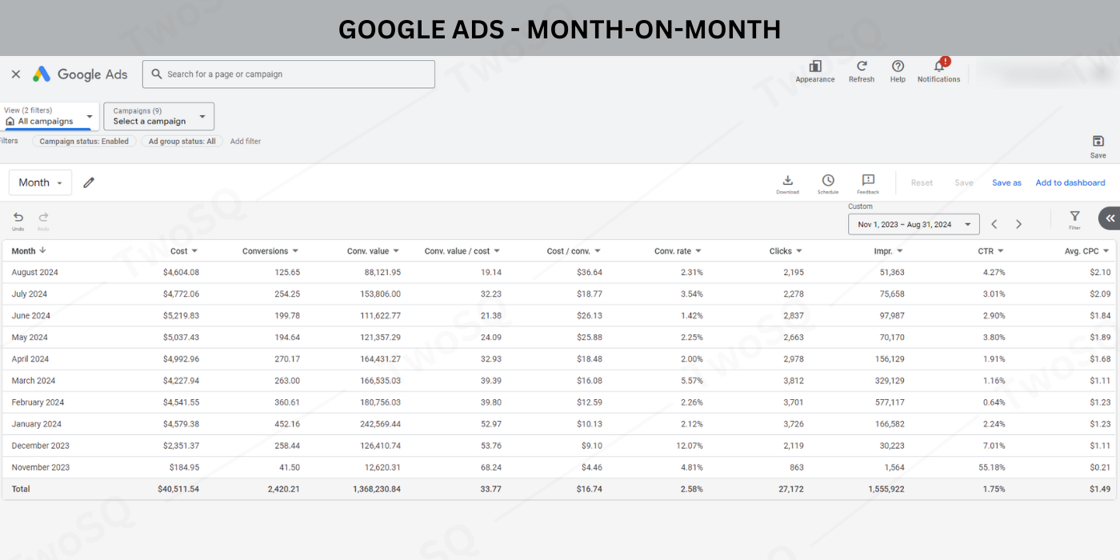
Task: Focus the search for page or campaign field
Action: (288, 74)
